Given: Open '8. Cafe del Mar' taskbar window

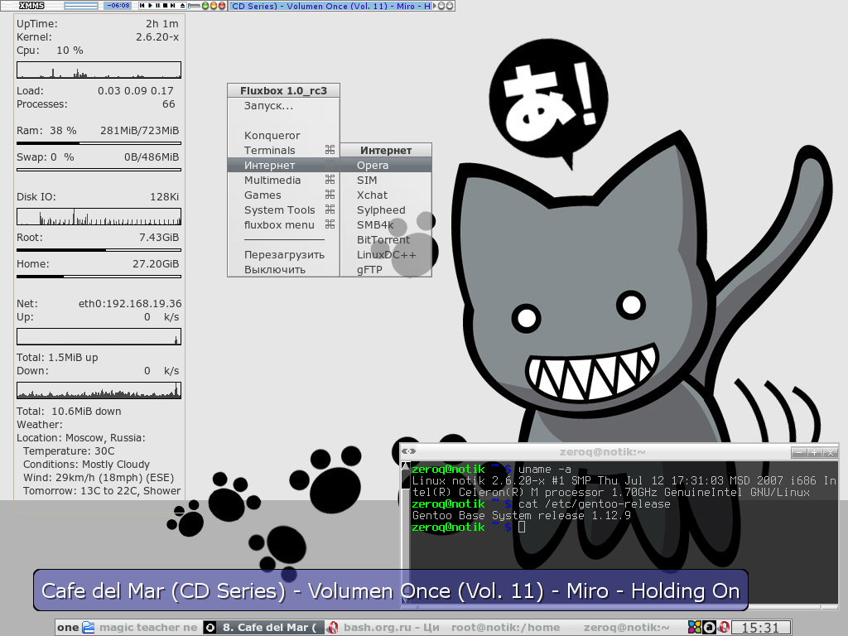Looking at the screenshot, I should pos(263,628).
